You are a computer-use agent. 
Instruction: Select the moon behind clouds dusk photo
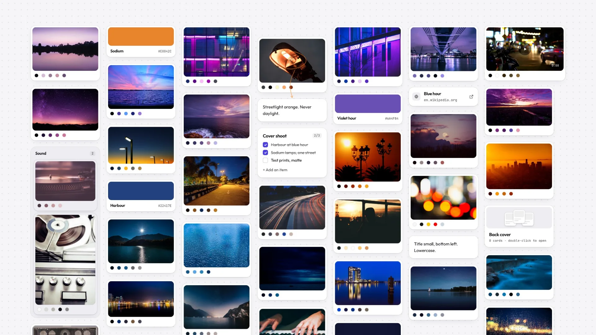(x=443, y=136)
